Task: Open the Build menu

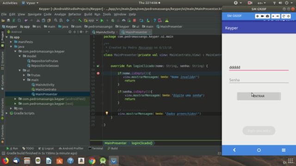Action: (x=88, y=14)
